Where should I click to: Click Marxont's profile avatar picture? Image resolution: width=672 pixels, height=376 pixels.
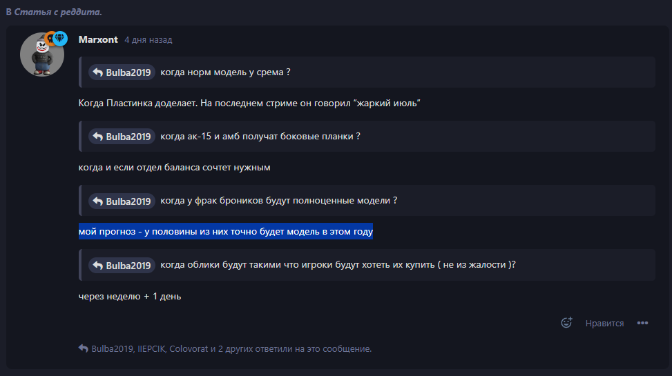coord(41,55)
